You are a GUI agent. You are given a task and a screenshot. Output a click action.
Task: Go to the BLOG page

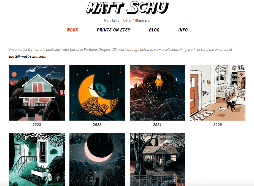154,30
